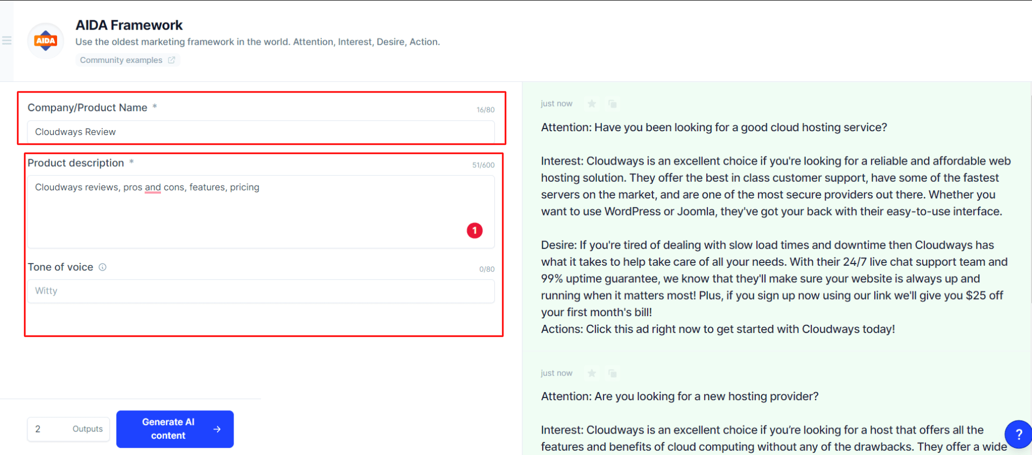The image size is (1032, 455).
Task: Click the '0/80' Tone of voice counter
Action: point(487,269)
